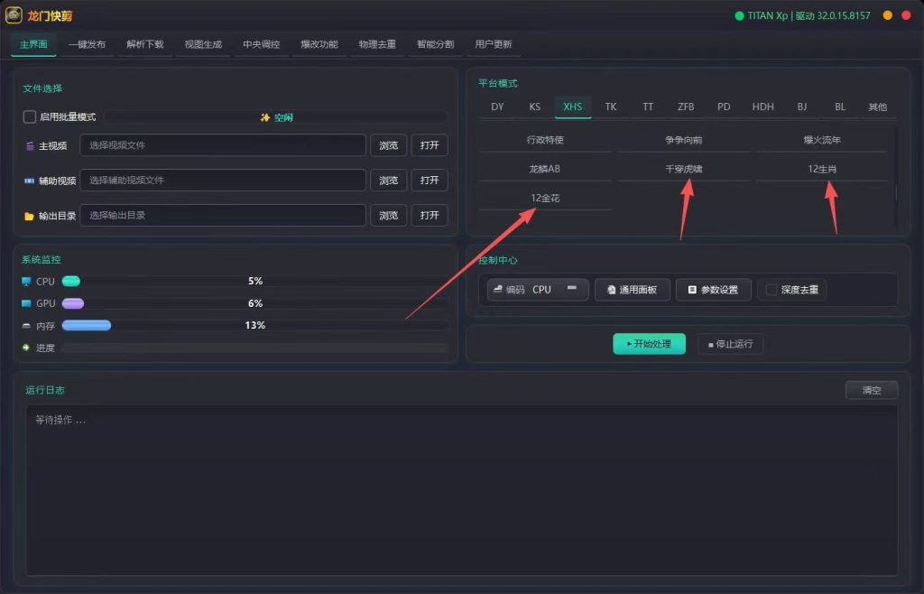Image resolution: width=924 pixels, height=594 pixels.
Task: Choose the 爆火流年 mode
Action: (x=822, y=140)
